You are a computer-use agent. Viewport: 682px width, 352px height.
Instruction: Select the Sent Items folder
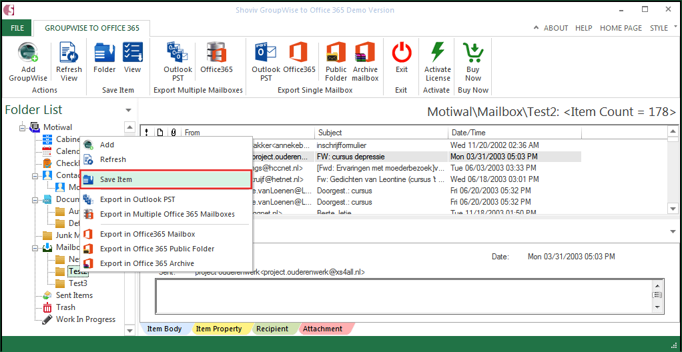coord(74,295)
